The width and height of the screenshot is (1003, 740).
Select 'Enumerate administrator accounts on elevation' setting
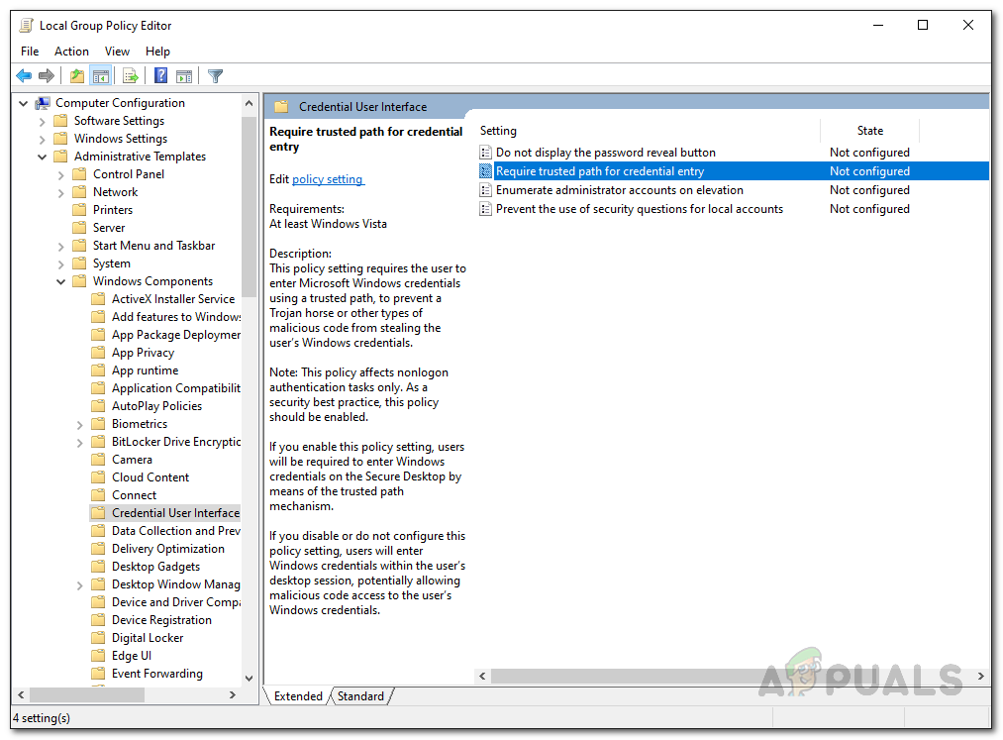(x=619, y=190)
